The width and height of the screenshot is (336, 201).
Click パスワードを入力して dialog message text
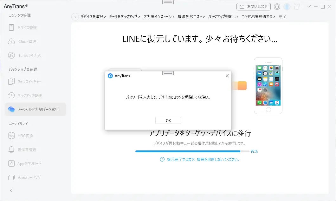coord(168,97)
